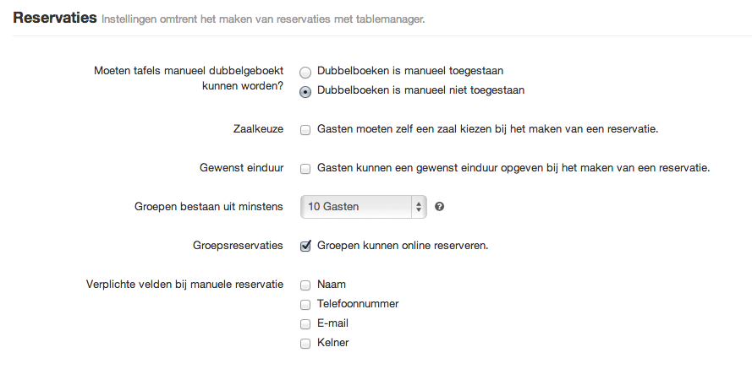Click 'Gasten moeten zelf een zaal kiezen' text
Viewport: 752px width, 369px height.
[394, 129]
